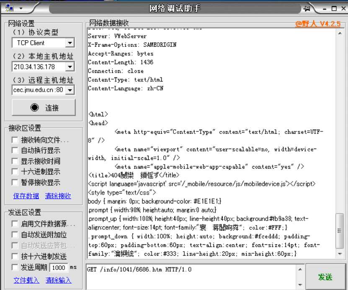Click the <head> tag line
Image resolution: width=348 pixels, height=290 pixels.
98,123
